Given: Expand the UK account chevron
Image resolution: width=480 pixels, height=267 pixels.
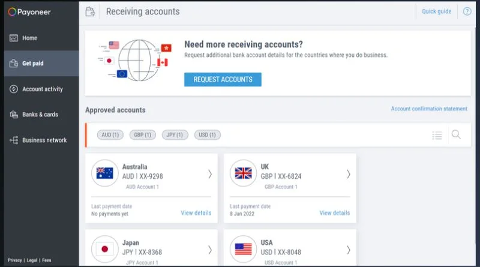Looking at the screenshot, I should (349, 174).
